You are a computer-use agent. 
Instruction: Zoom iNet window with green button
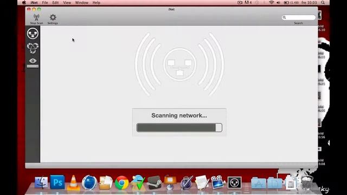point(39,9)
